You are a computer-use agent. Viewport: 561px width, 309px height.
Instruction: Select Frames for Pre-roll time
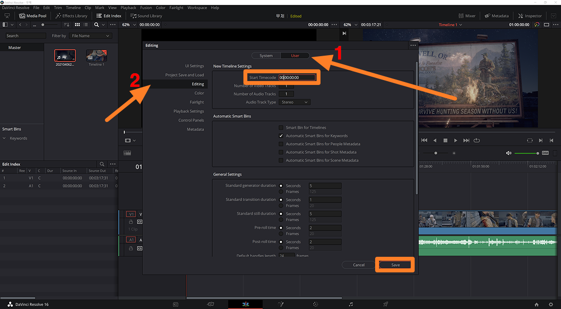coord(281,234)
